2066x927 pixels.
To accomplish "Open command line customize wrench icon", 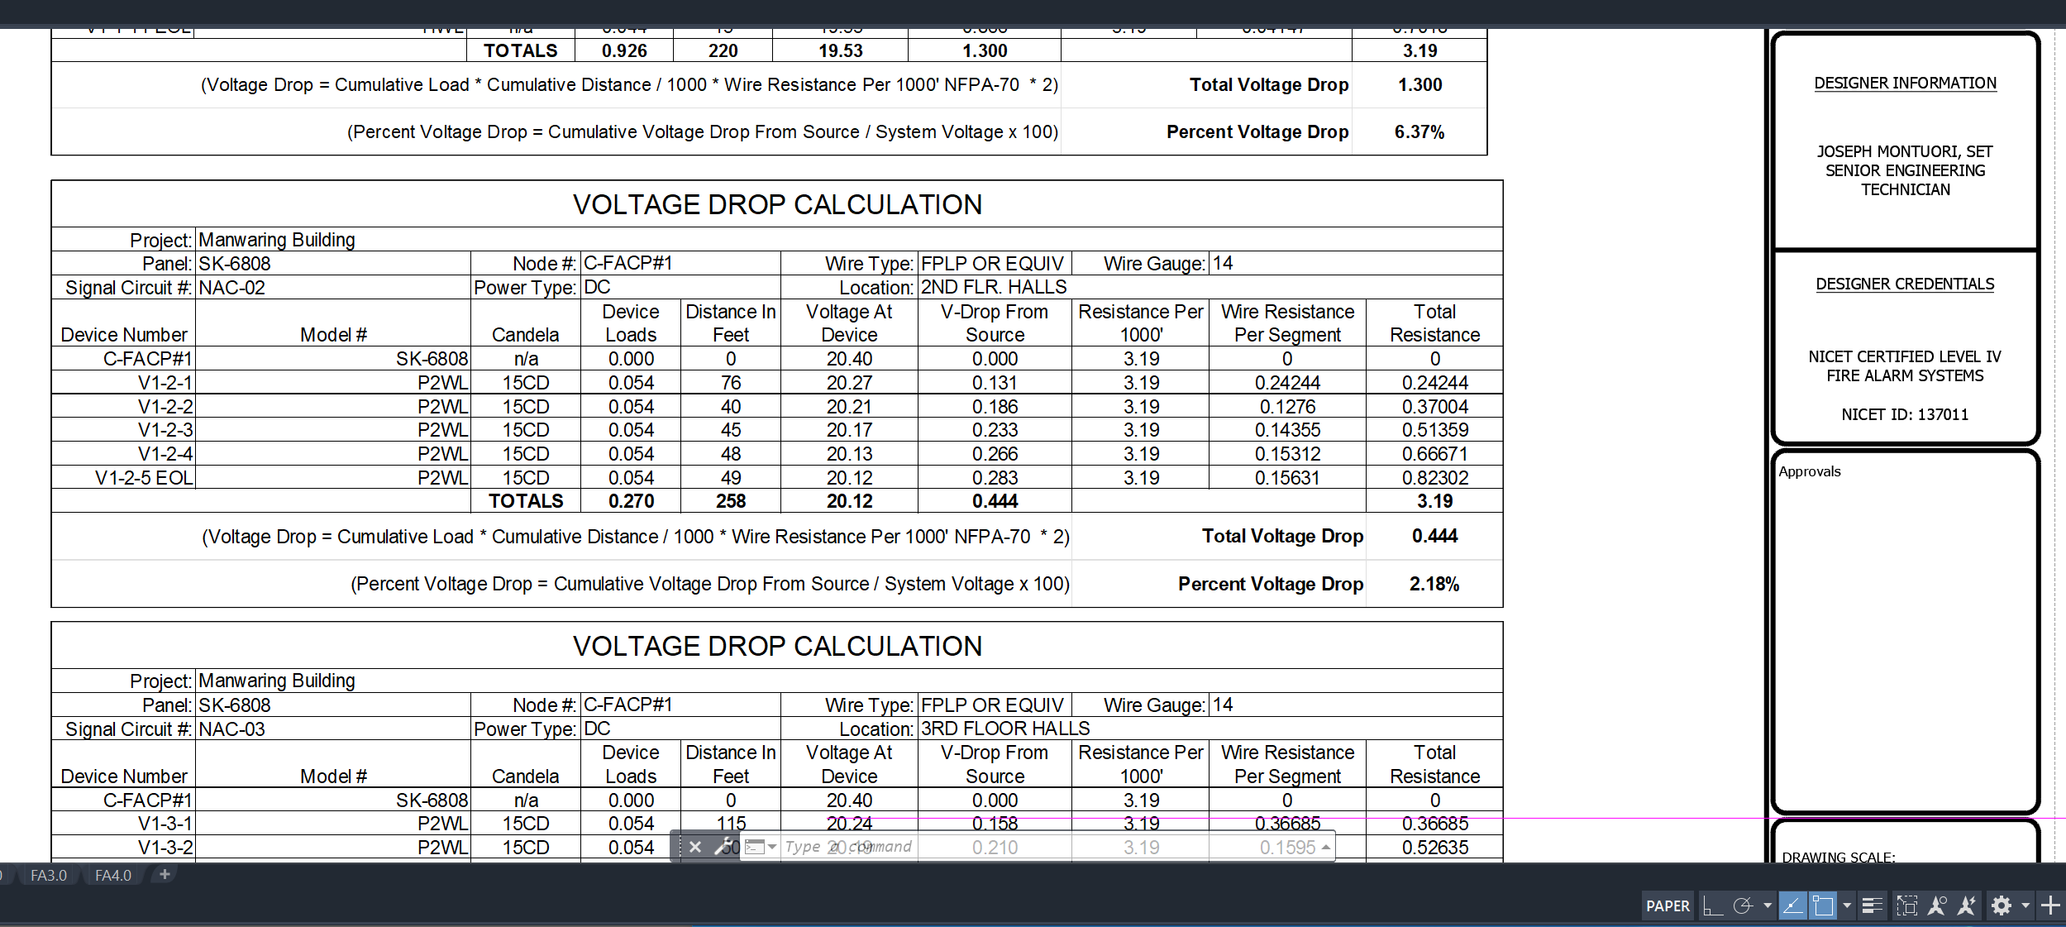I will (x=723, y=847).
